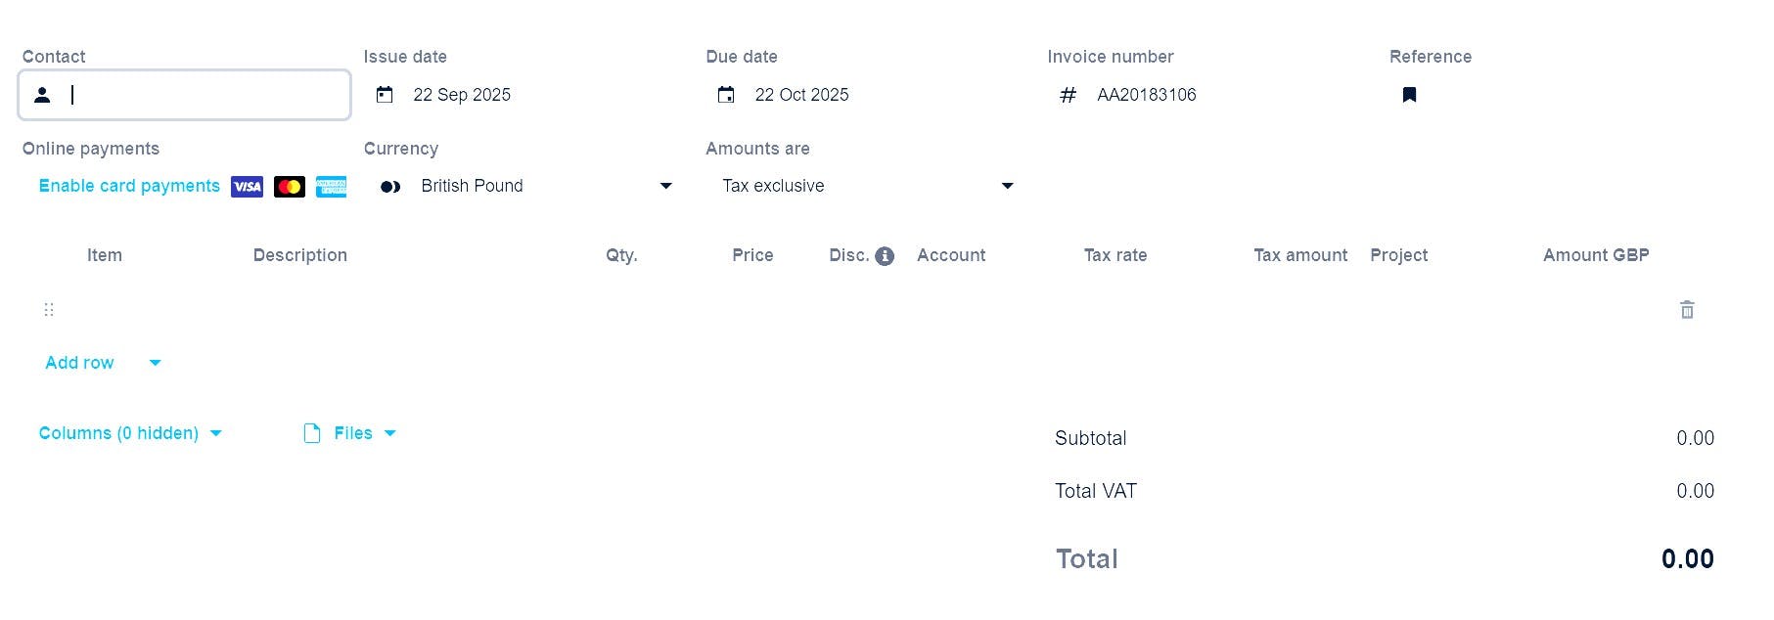Click the discount info icon
1774x620 pixels.
(885, 256)
